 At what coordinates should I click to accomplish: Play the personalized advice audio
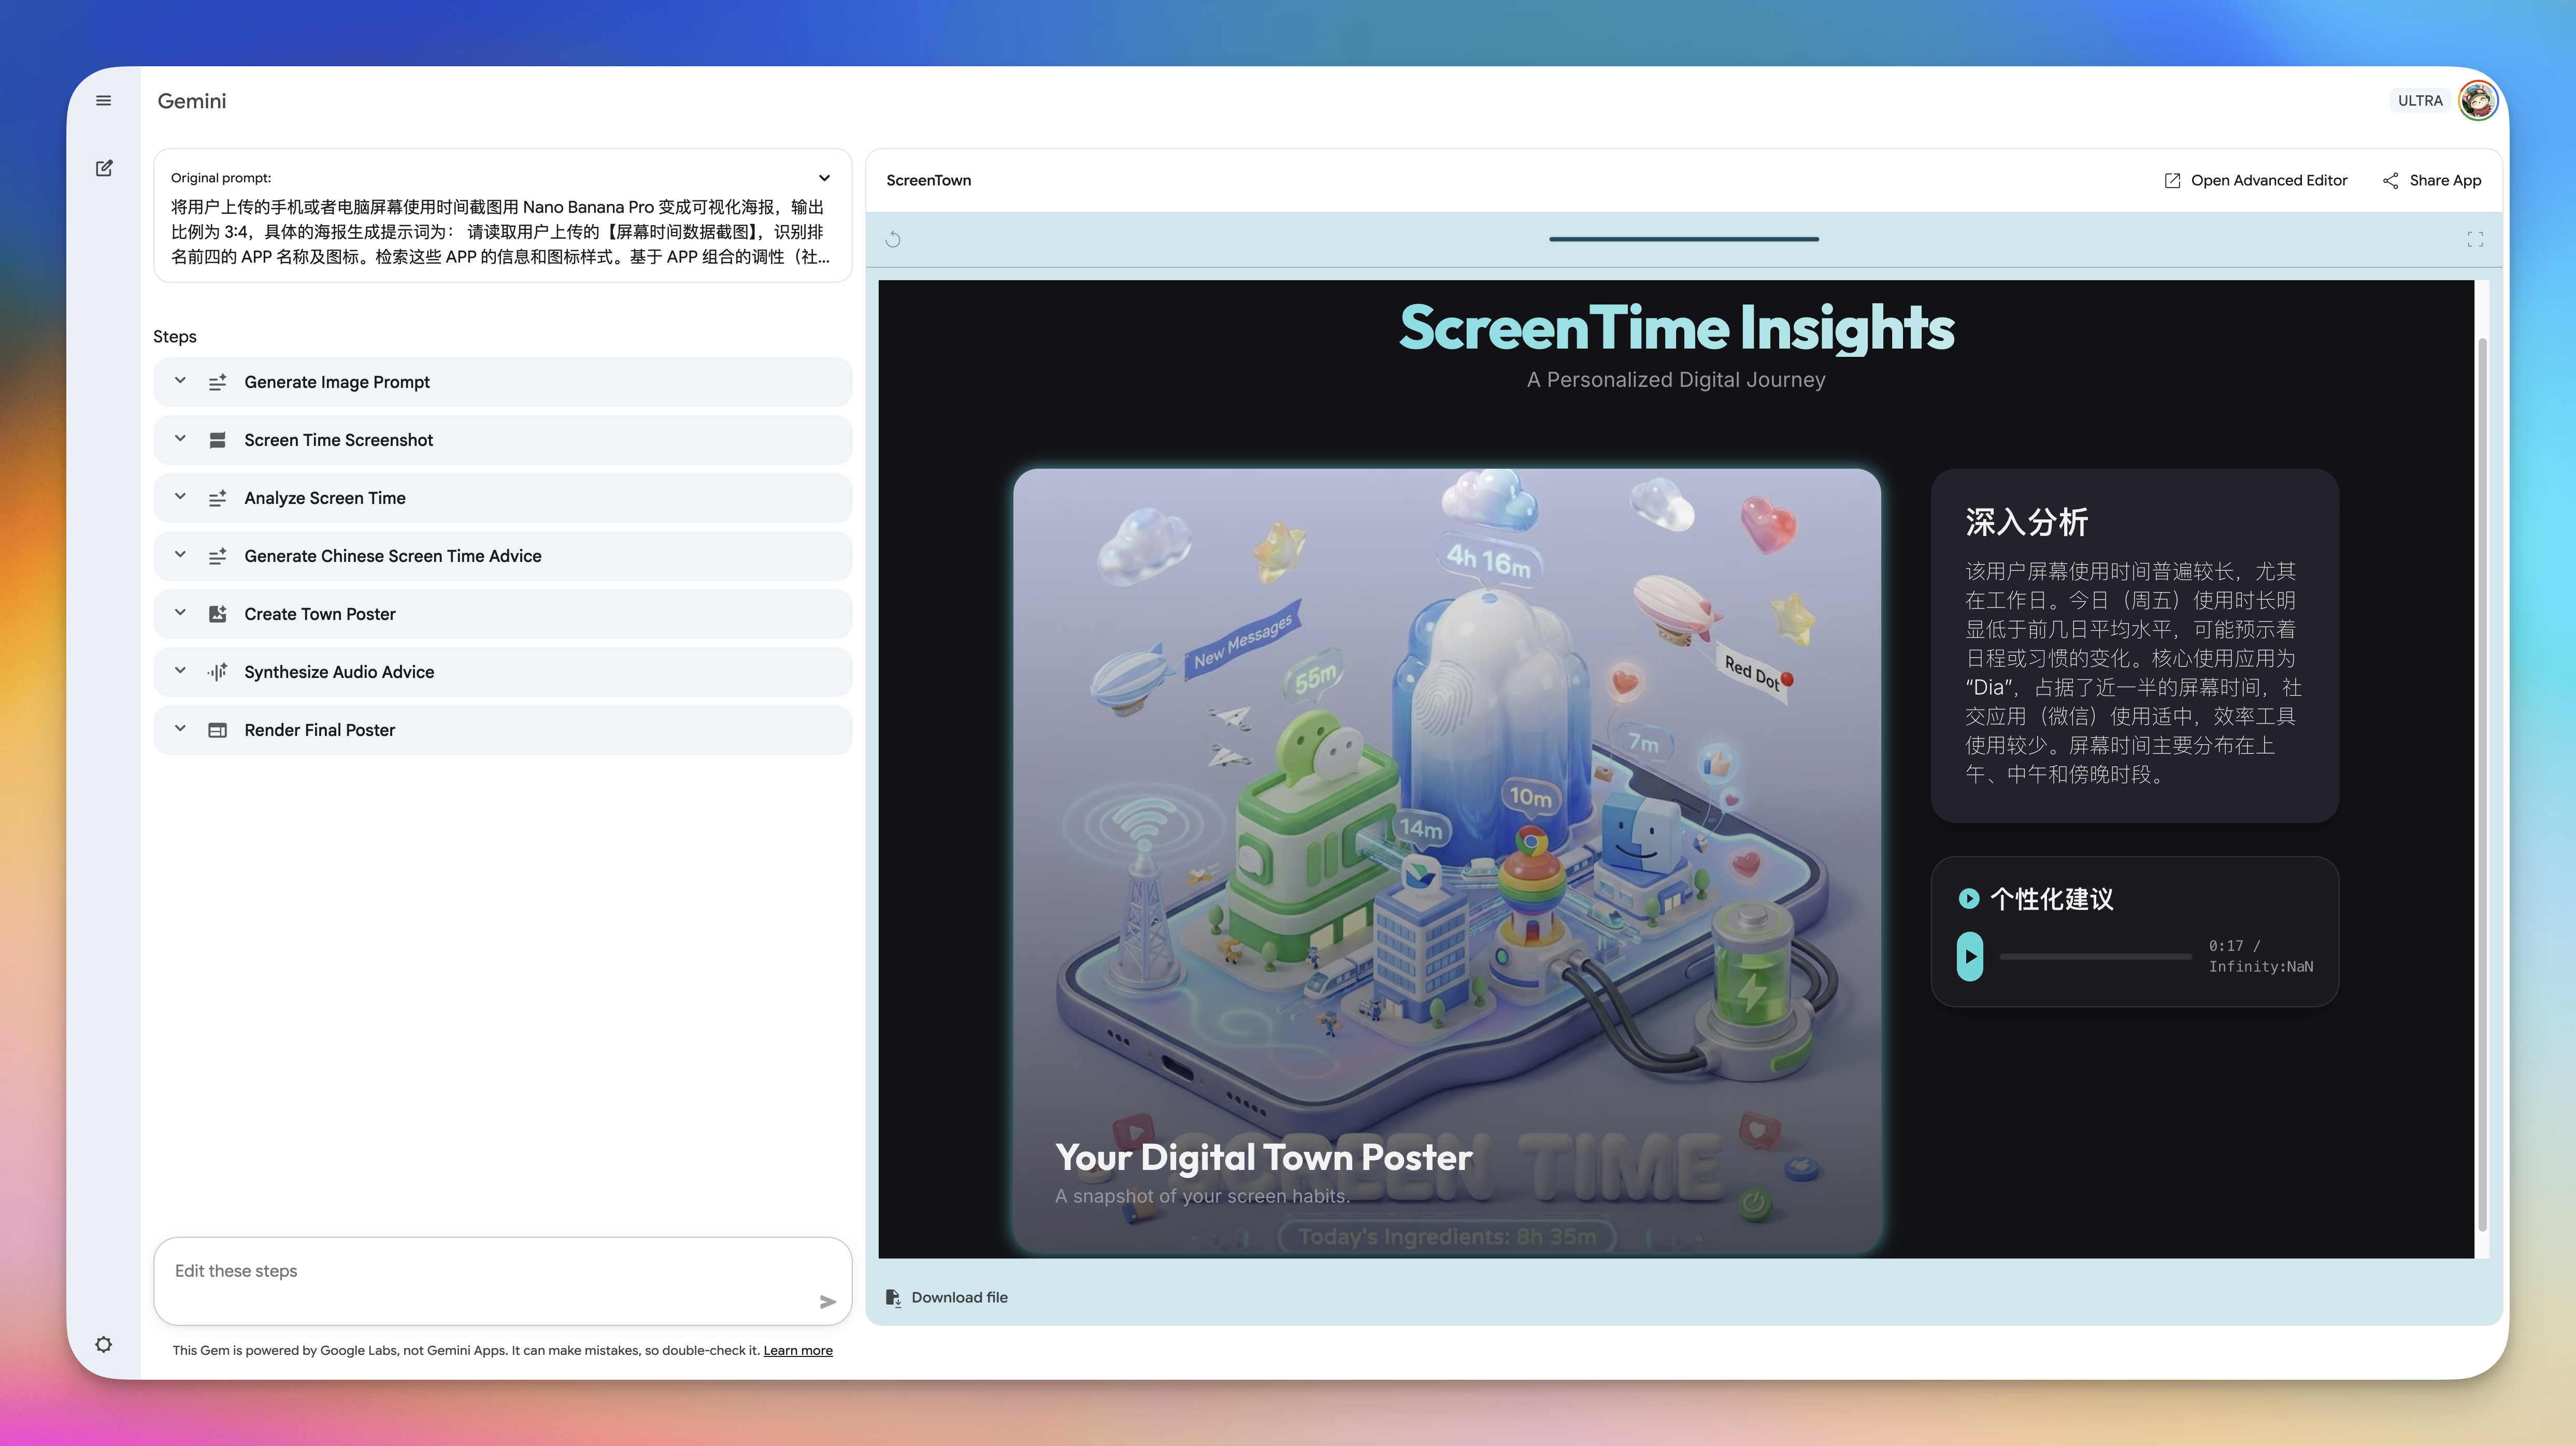pos(1970,957)
